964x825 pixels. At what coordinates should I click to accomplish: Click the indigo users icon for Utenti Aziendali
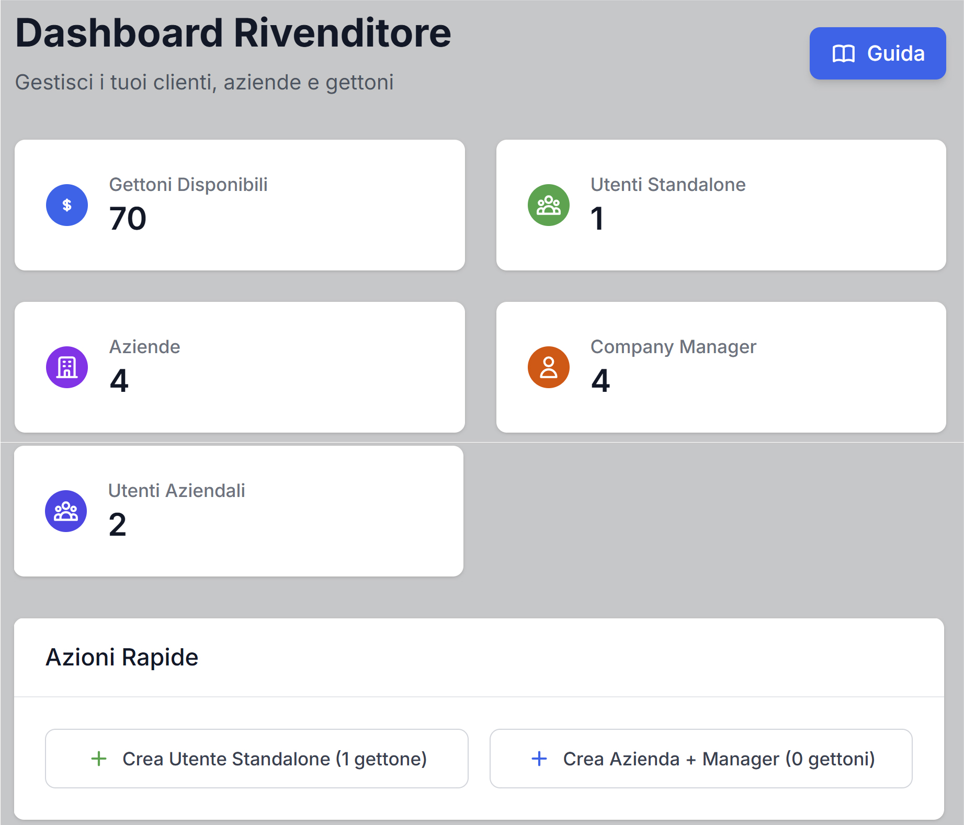[x=66, y=511]
